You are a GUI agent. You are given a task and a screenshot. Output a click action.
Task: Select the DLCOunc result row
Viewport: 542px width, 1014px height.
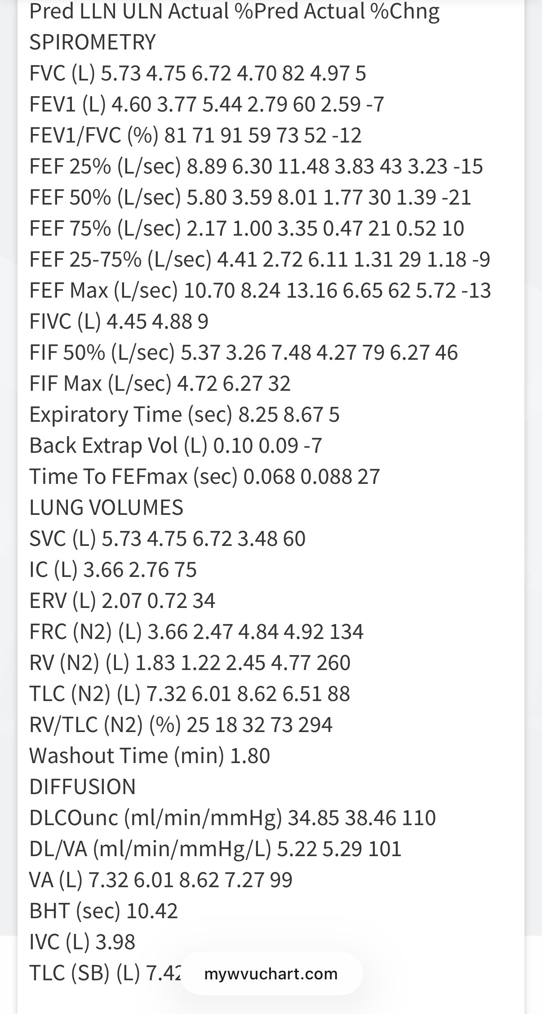click(232, 818)
